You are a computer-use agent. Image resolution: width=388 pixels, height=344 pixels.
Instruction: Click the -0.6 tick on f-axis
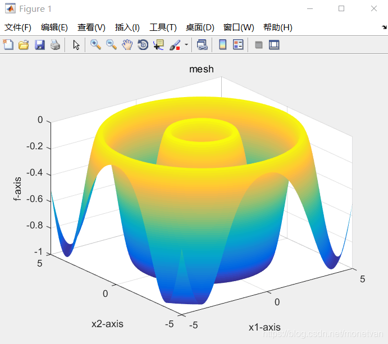click(35, 199)
